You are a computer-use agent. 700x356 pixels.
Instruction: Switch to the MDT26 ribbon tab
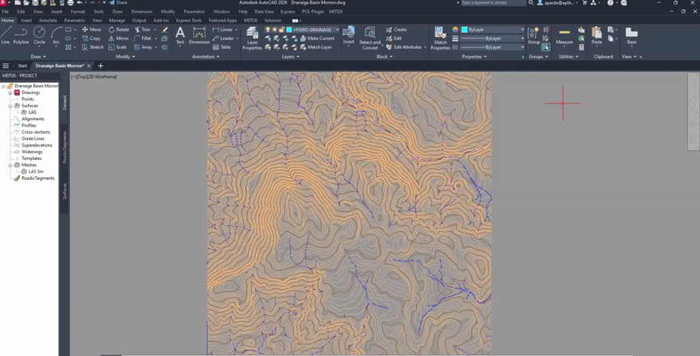tap(251, 21)
